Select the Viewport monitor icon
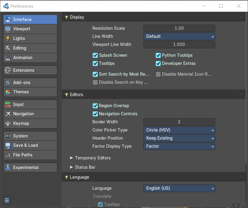 (x=8, y=29)
